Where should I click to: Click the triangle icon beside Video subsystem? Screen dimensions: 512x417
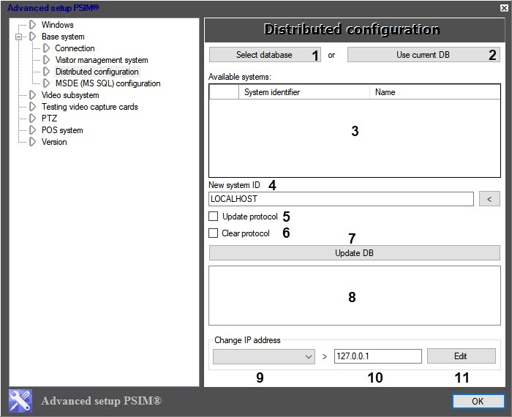32,95
